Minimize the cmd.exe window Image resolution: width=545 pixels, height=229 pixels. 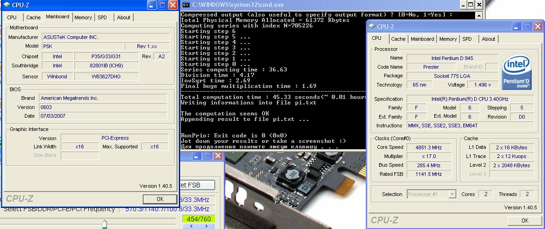[463, 5]
